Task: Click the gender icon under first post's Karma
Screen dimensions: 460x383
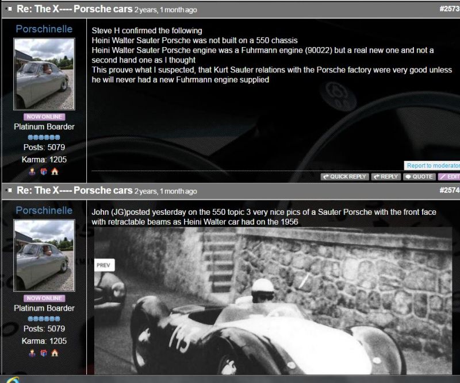Action: point(32,172)
